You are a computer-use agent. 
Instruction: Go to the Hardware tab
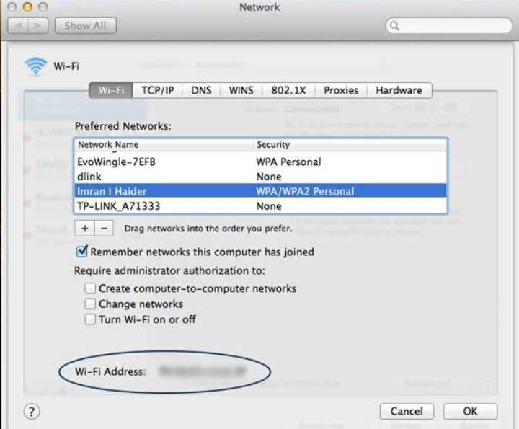399,90
